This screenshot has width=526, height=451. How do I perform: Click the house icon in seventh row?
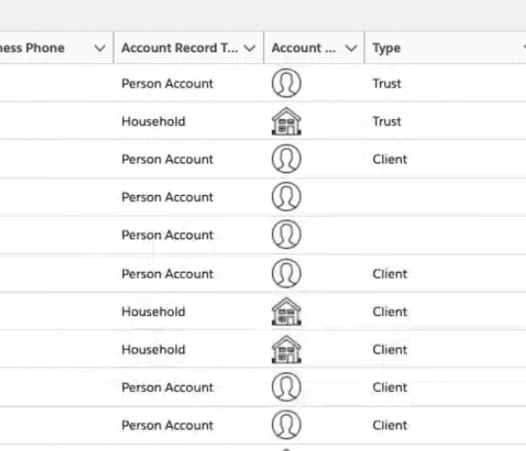coord(286,311)
